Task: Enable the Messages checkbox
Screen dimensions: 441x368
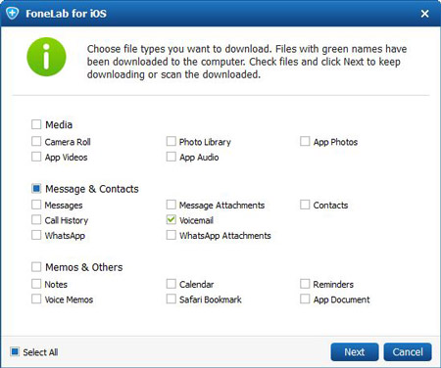Action: coord(36,205)
